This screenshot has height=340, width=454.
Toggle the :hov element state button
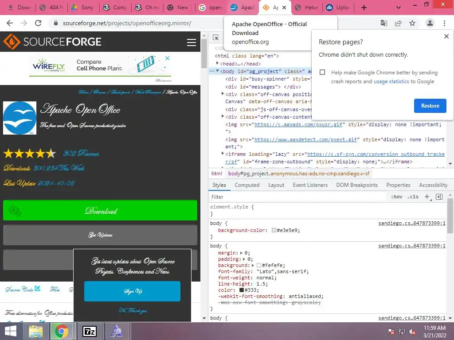(x=397, y=197)
